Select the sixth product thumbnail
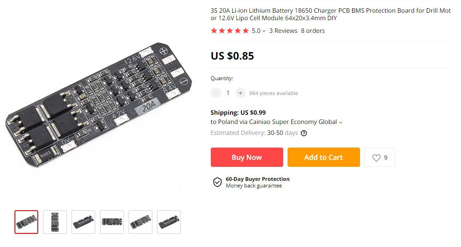 pyautogui.click(x=169, y=222)
